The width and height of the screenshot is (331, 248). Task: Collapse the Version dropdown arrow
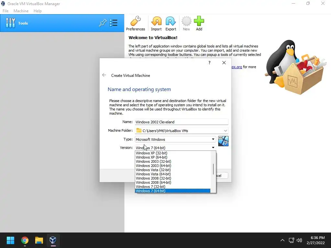coord(213,148)
